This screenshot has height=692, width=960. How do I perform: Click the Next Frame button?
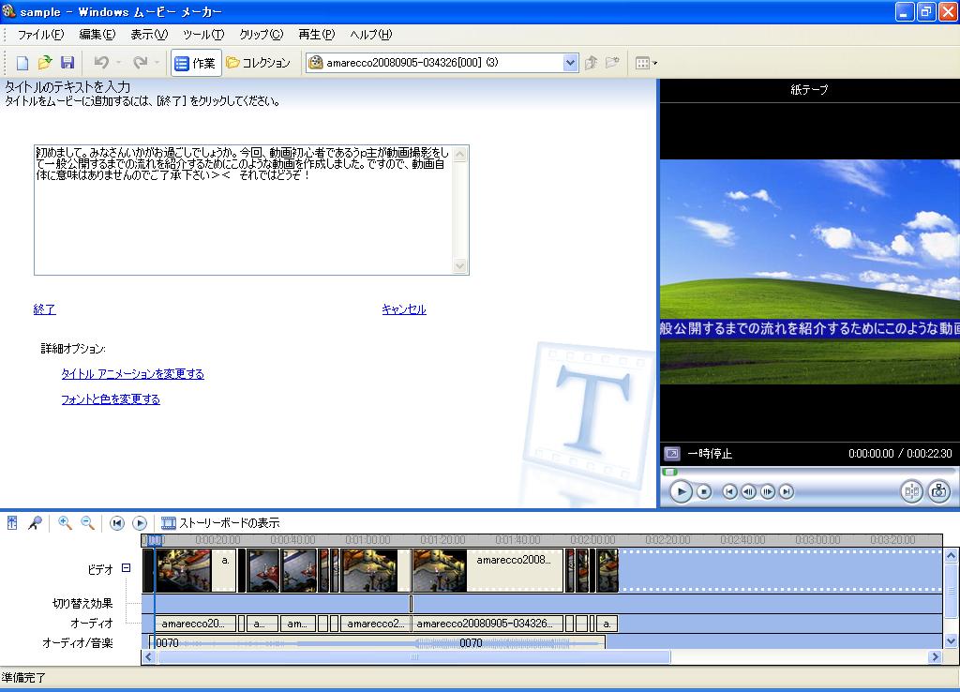[767, 491]
